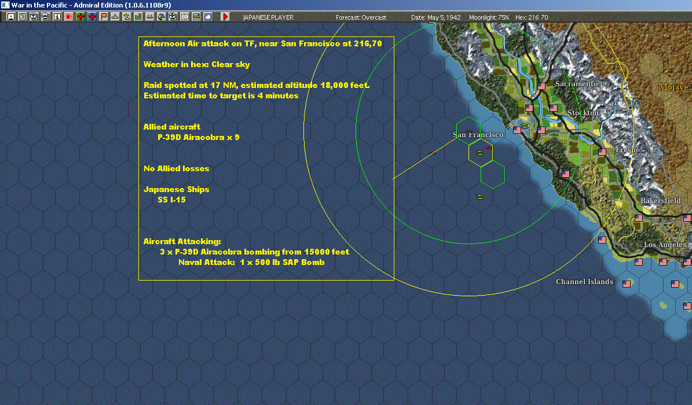The height and width of the screenshot is (405, 692).
Task: Click the Bakersfield map label
Action: click(660, 201)
